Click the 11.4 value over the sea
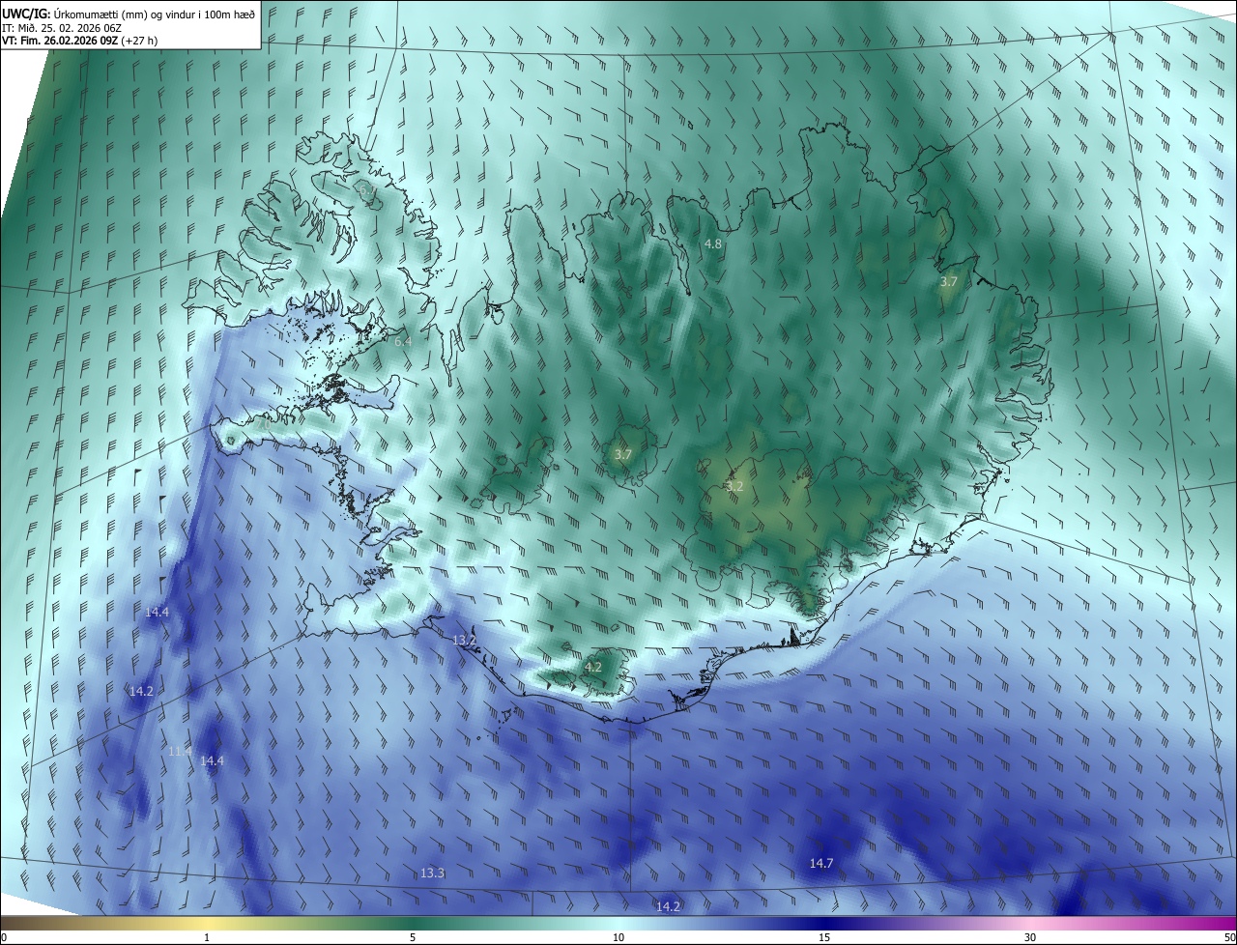The height and width of the screenshot is (945, 1237). [180, 751]
